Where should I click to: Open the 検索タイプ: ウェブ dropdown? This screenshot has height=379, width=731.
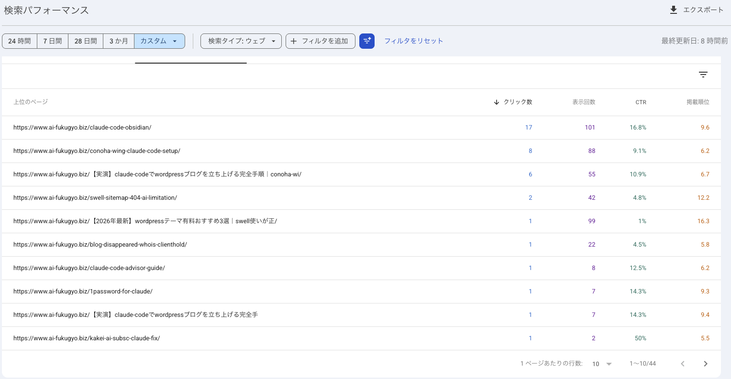(241, 41)
